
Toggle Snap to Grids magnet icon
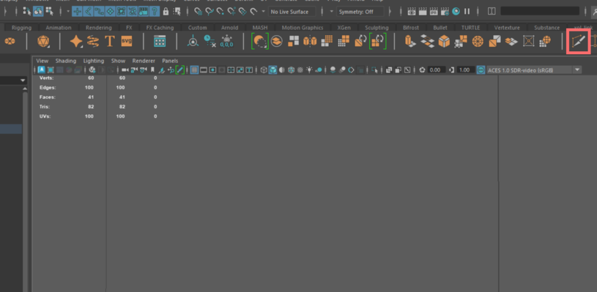point(198,12)
